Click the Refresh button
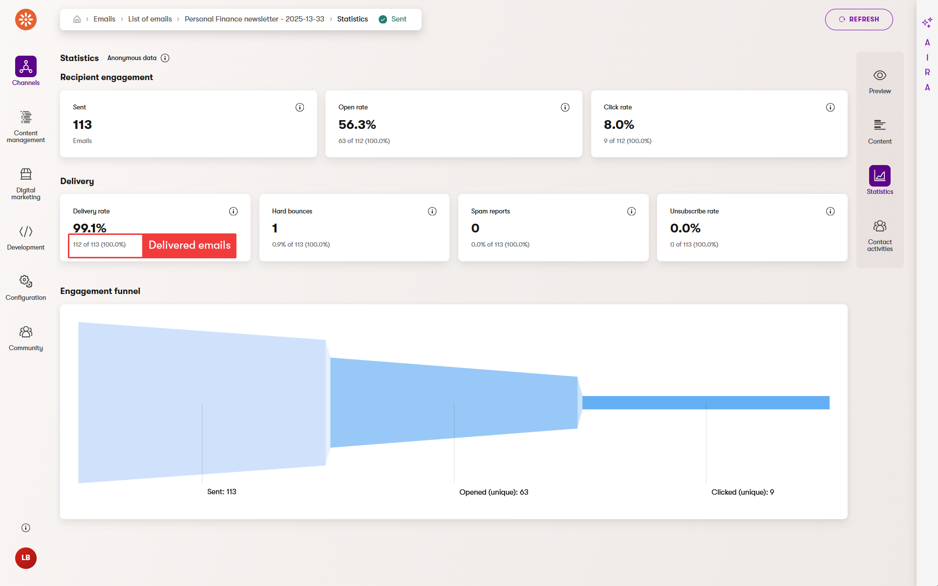 pyautogui.click(x=858, y=20)
